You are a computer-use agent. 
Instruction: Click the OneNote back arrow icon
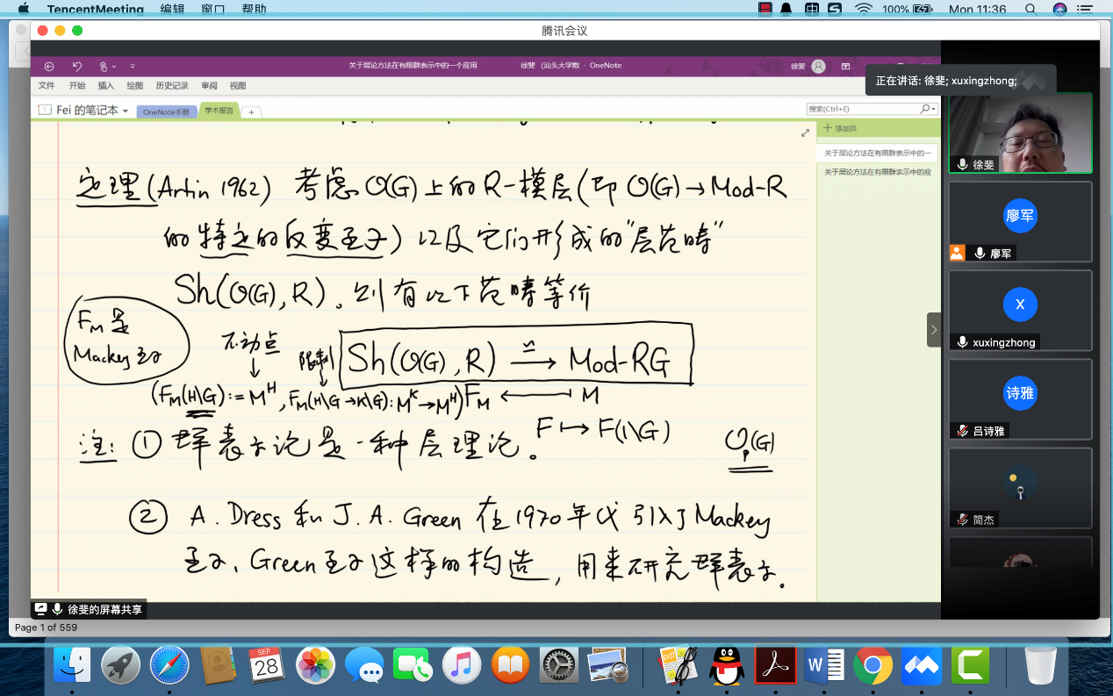click(49, 67)
